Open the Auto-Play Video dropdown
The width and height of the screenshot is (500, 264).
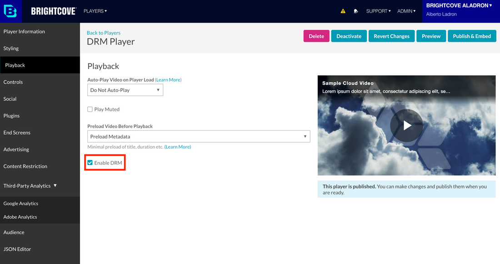click(125, 90)
